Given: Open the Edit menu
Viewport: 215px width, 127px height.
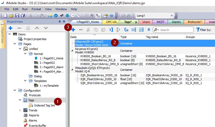Looking at the screenshot, I should (x=16, y=9).
